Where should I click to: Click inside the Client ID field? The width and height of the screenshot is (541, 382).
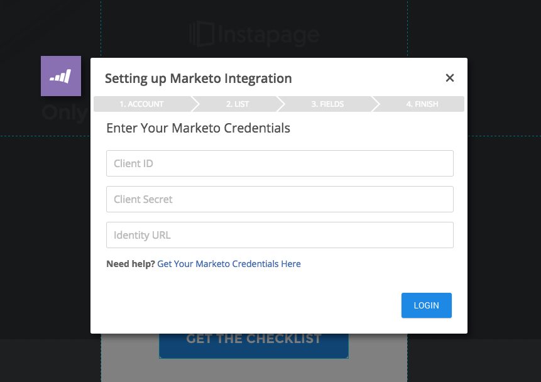point(280,163)
